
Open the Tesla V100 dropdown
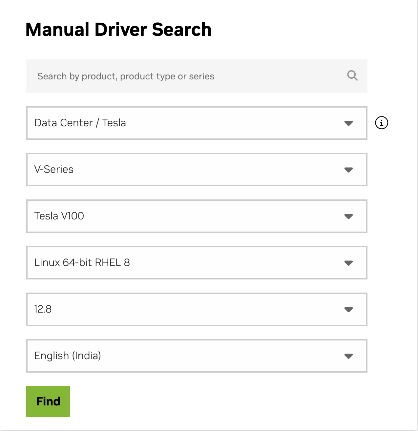(196, 216)
